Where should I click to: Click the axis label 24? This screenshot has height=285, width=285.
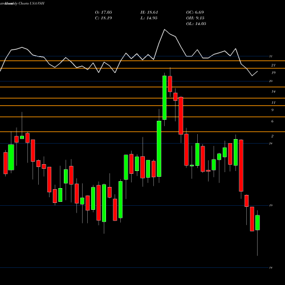click(x=271, y=143)
